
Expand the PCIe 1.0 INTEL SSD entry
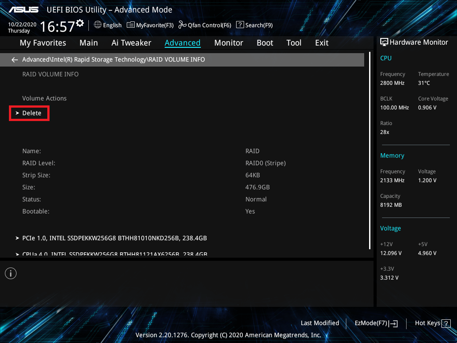114,238
